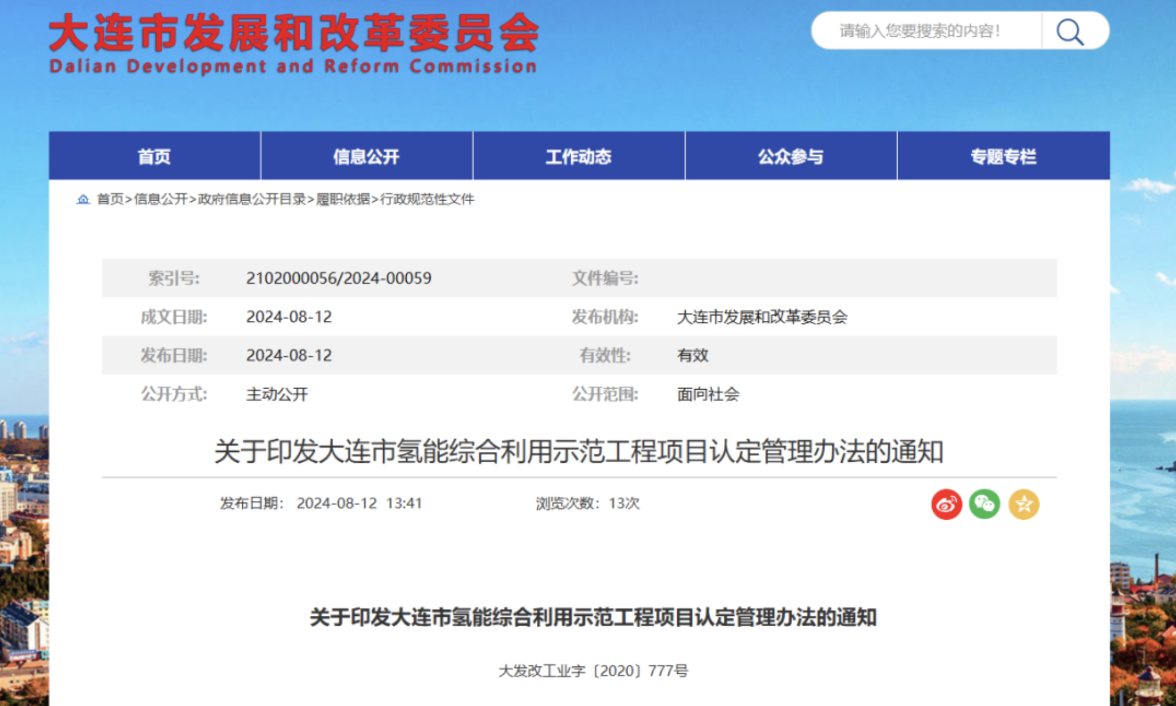Share the notice to Weibo

(946, 504)
